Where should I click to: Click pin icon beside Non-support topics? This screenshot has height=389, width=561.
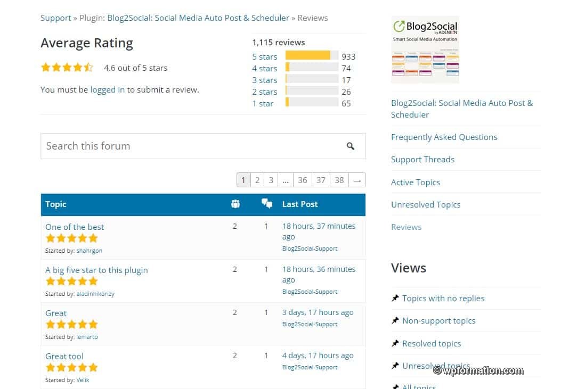(x=395, y=320)
